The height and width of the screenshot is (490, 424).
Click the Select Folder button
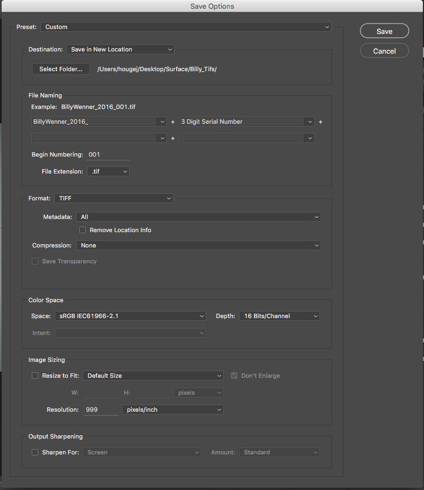click(x=61, y=69)
